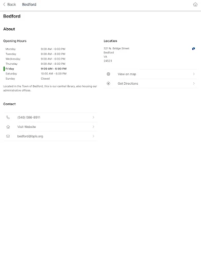Image resolution: width=201 pixels, height=263 pixels.
Task: Select the Sunday row label
Action: (10, 79)
